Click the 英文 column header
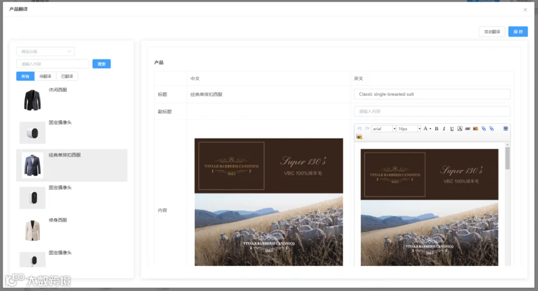 [x=358, y=78]
